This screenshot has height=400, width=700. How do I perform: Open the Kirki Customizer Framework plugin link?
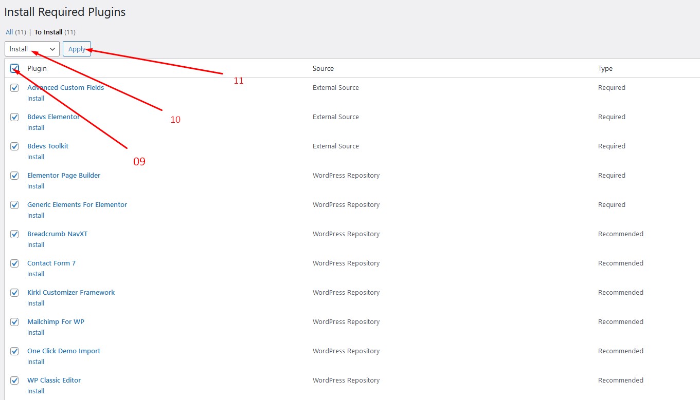point(71,292)
